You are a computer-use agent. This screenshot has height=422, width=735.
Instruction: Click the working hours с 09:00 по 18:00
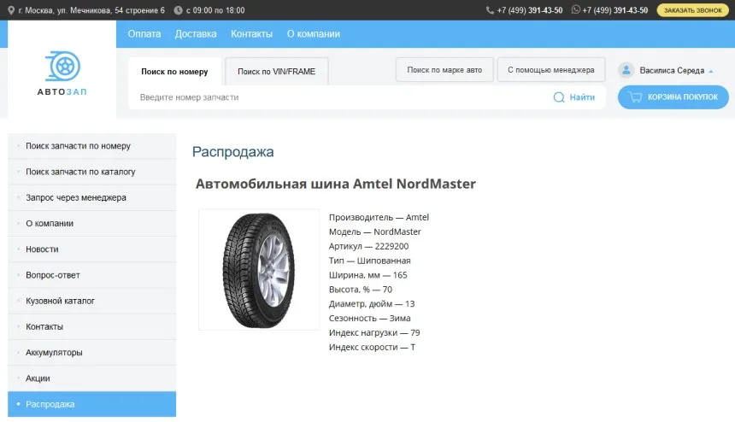[x=215, y=10]
